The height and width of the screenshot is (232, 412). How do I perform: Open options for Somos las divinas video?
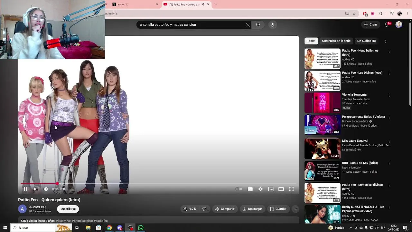[x=389, y=185]
